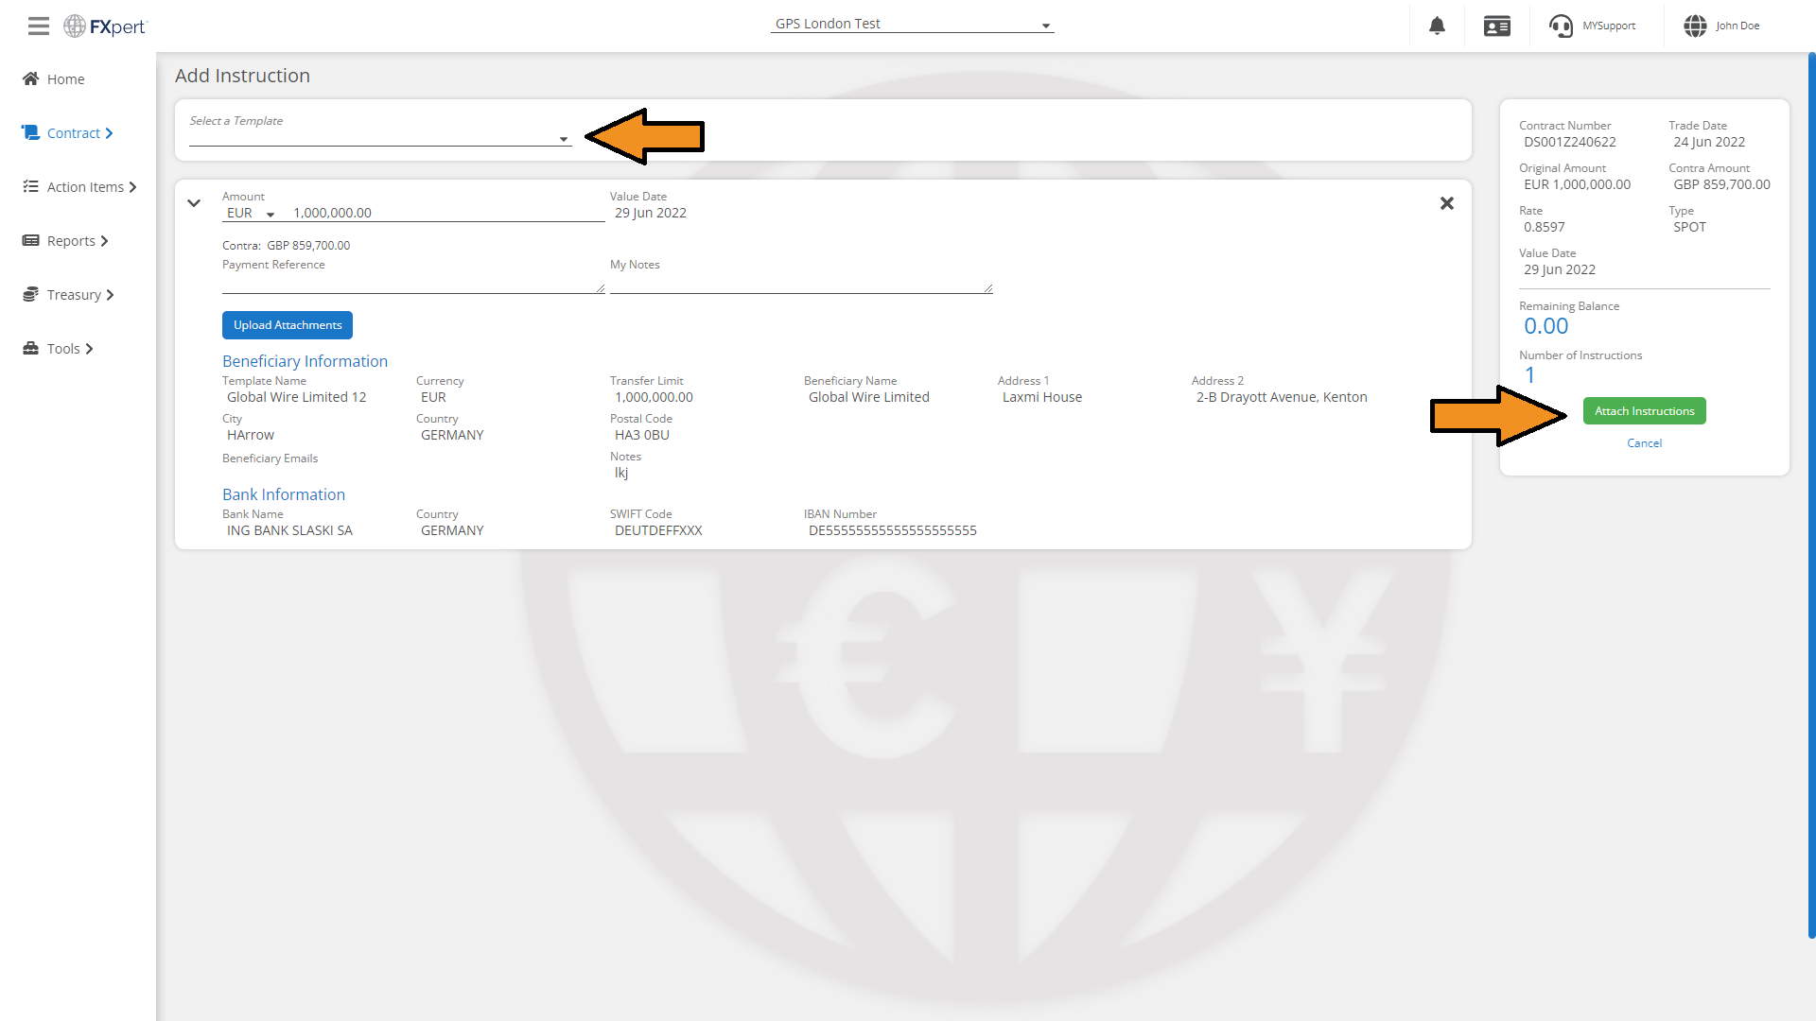
Task: Click the Treasury coins icon
Action: (31, 294)
